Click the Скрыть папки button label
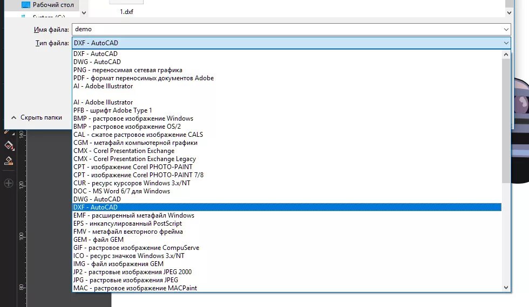 [x=41, y=117]
